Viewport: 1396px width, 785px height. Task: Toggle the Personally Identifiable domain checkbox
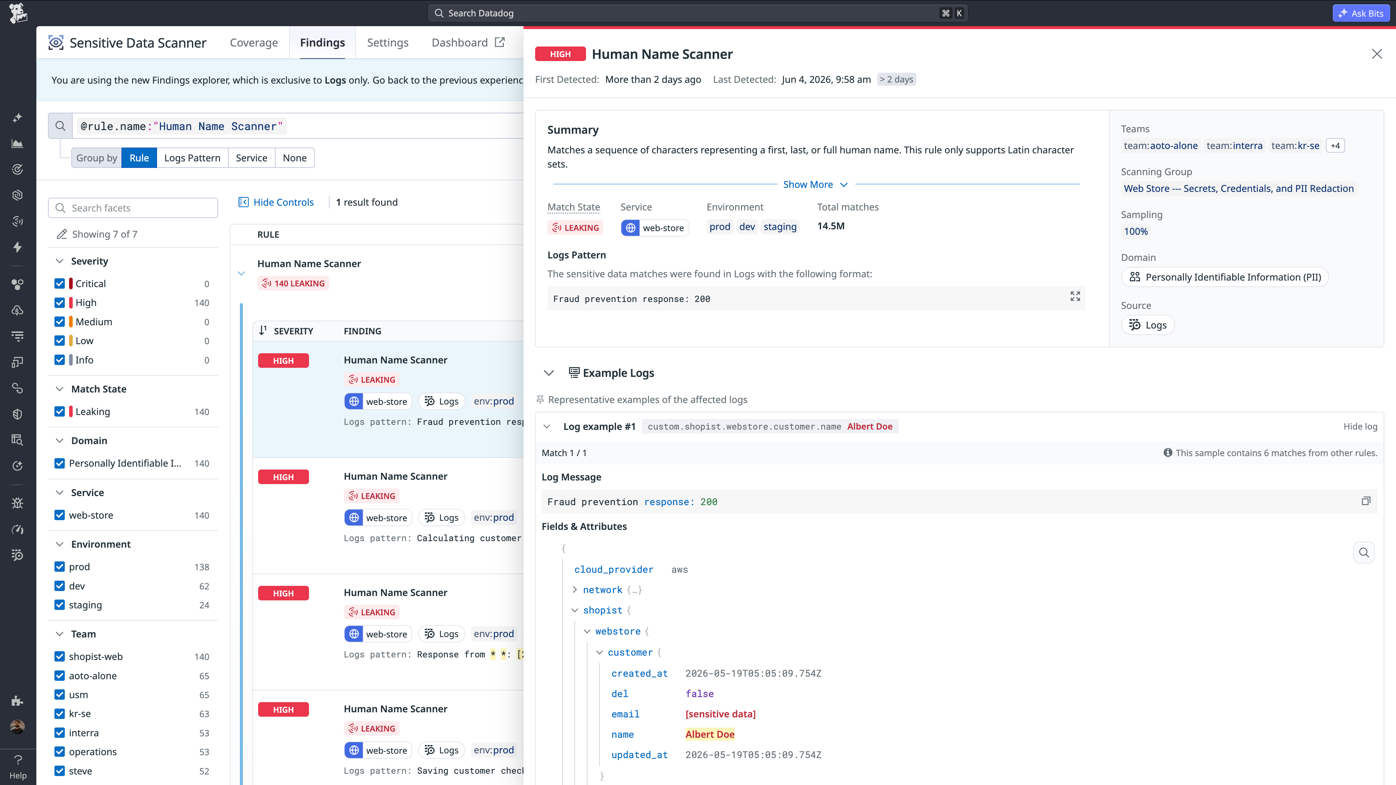click(x=60, y=463)
